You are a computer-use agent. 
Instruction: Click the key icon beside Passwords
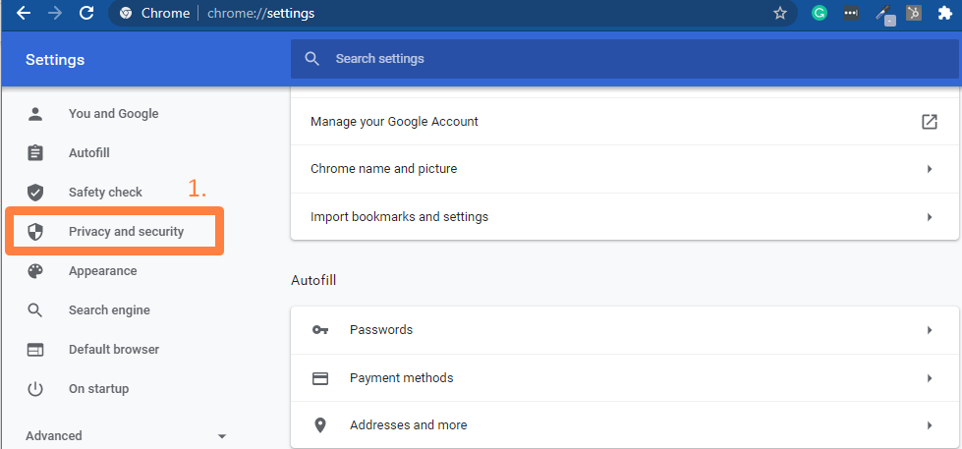pyautogui.click(x=320, y=330)
